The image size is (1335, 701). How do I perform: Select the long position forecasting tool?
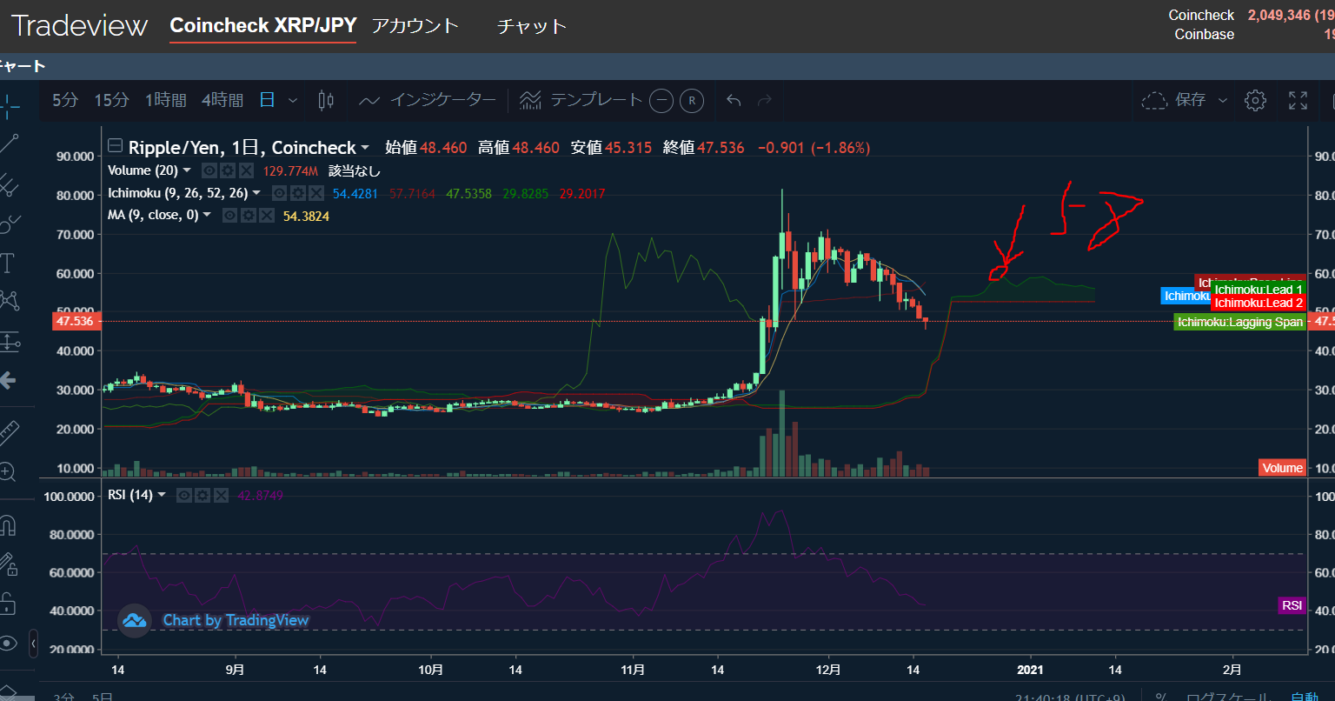8,341
